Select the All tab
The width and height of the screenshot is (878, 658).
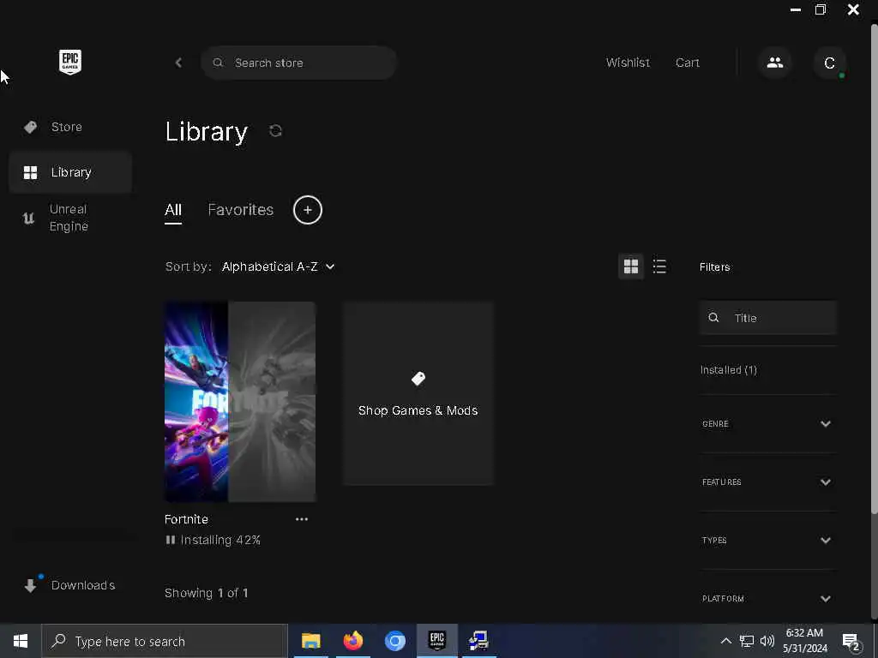[x=173, y=211]
